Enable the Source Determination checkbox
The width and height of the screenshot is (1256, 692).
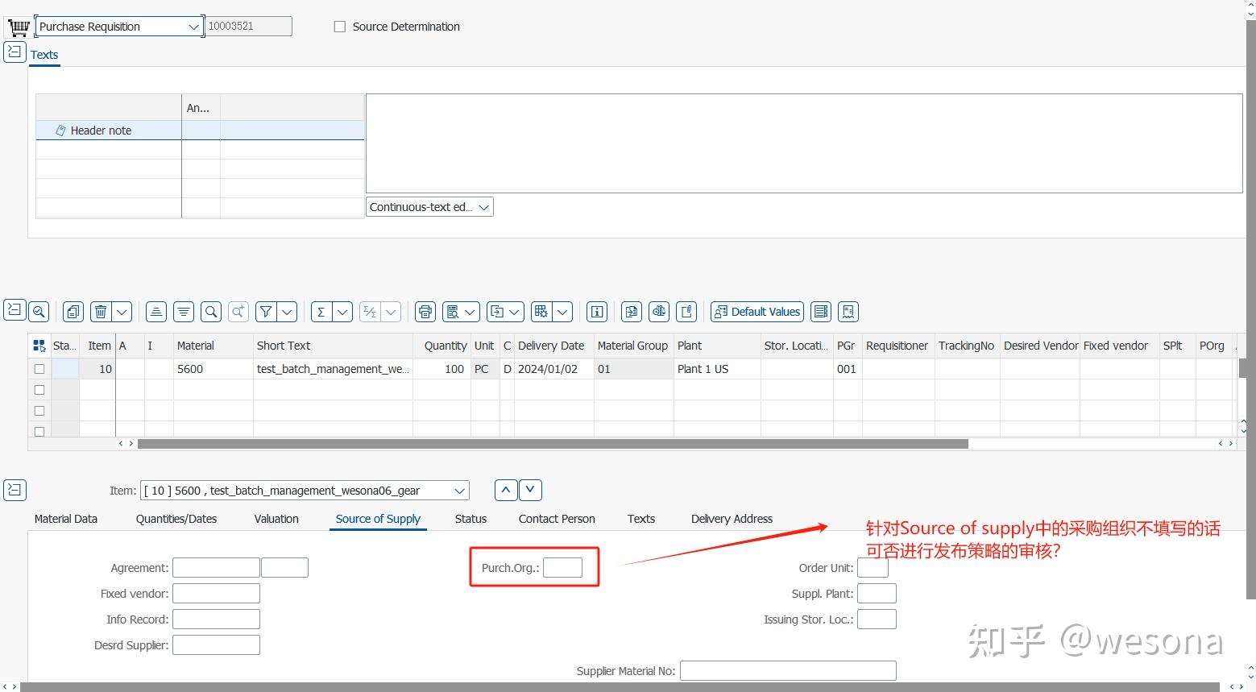coord(339,26)
